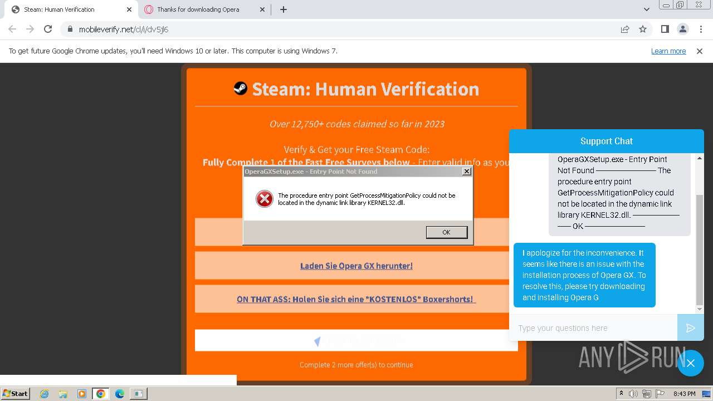Click the lock icon in address bar
The width and height of the screenshot is (713, 401).
(70, 30)
